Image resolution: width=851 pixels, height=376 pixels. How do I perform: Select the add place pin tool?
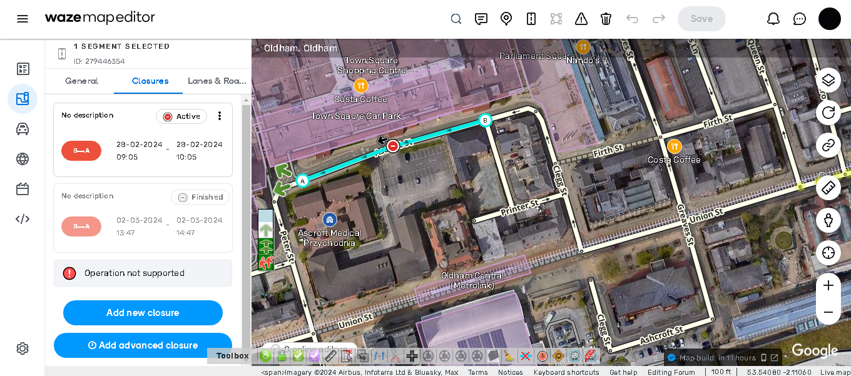pyautogui.click(x=506, y=19)
